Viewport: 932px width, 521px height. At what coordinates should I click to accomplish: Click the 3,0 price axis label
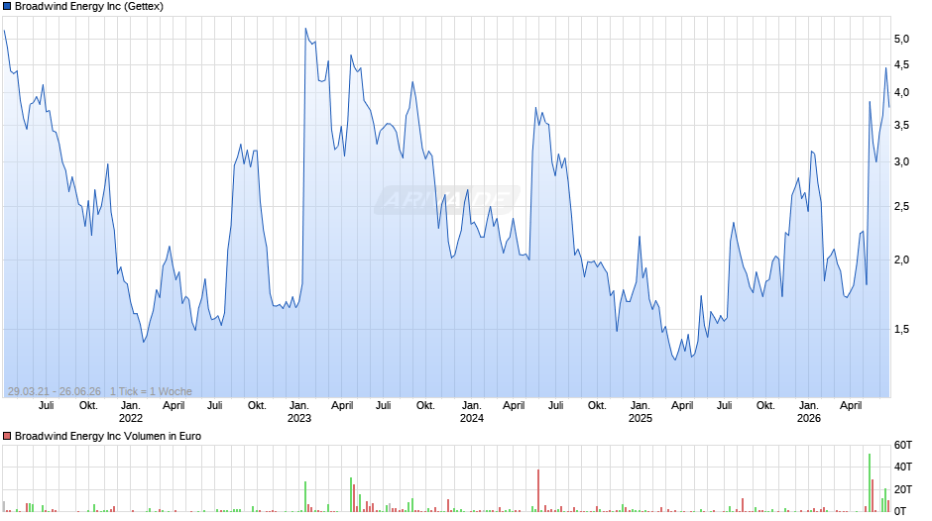point(901,162)
